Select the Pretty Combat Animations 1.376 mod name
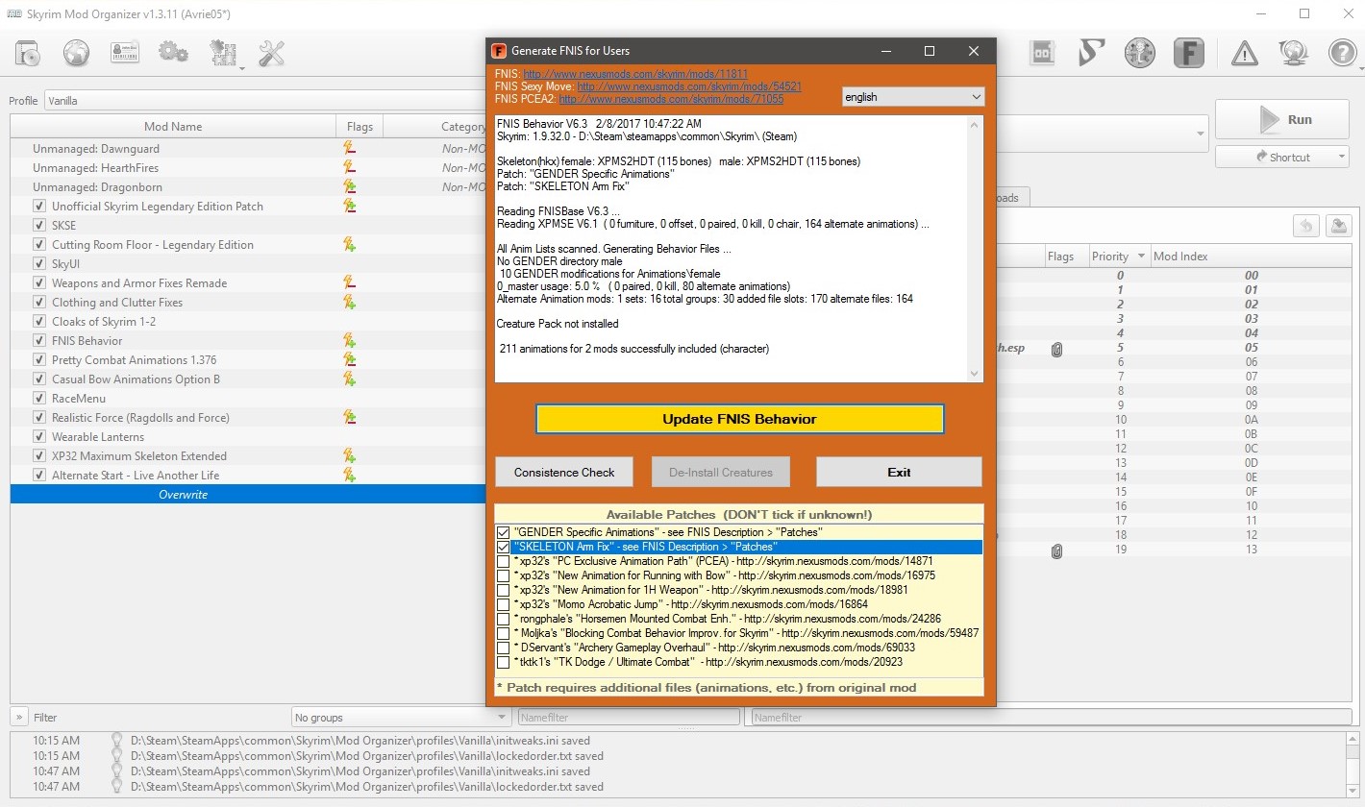The width and height of the screenshot is (1365, 807). pyautogui.click(x=135, y=360)
